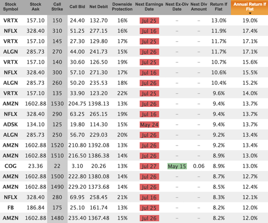This screenshot has height=223, width=268.
Task: Click the 1510 call strike for AMZN
Action: click(x=57, y=156)
